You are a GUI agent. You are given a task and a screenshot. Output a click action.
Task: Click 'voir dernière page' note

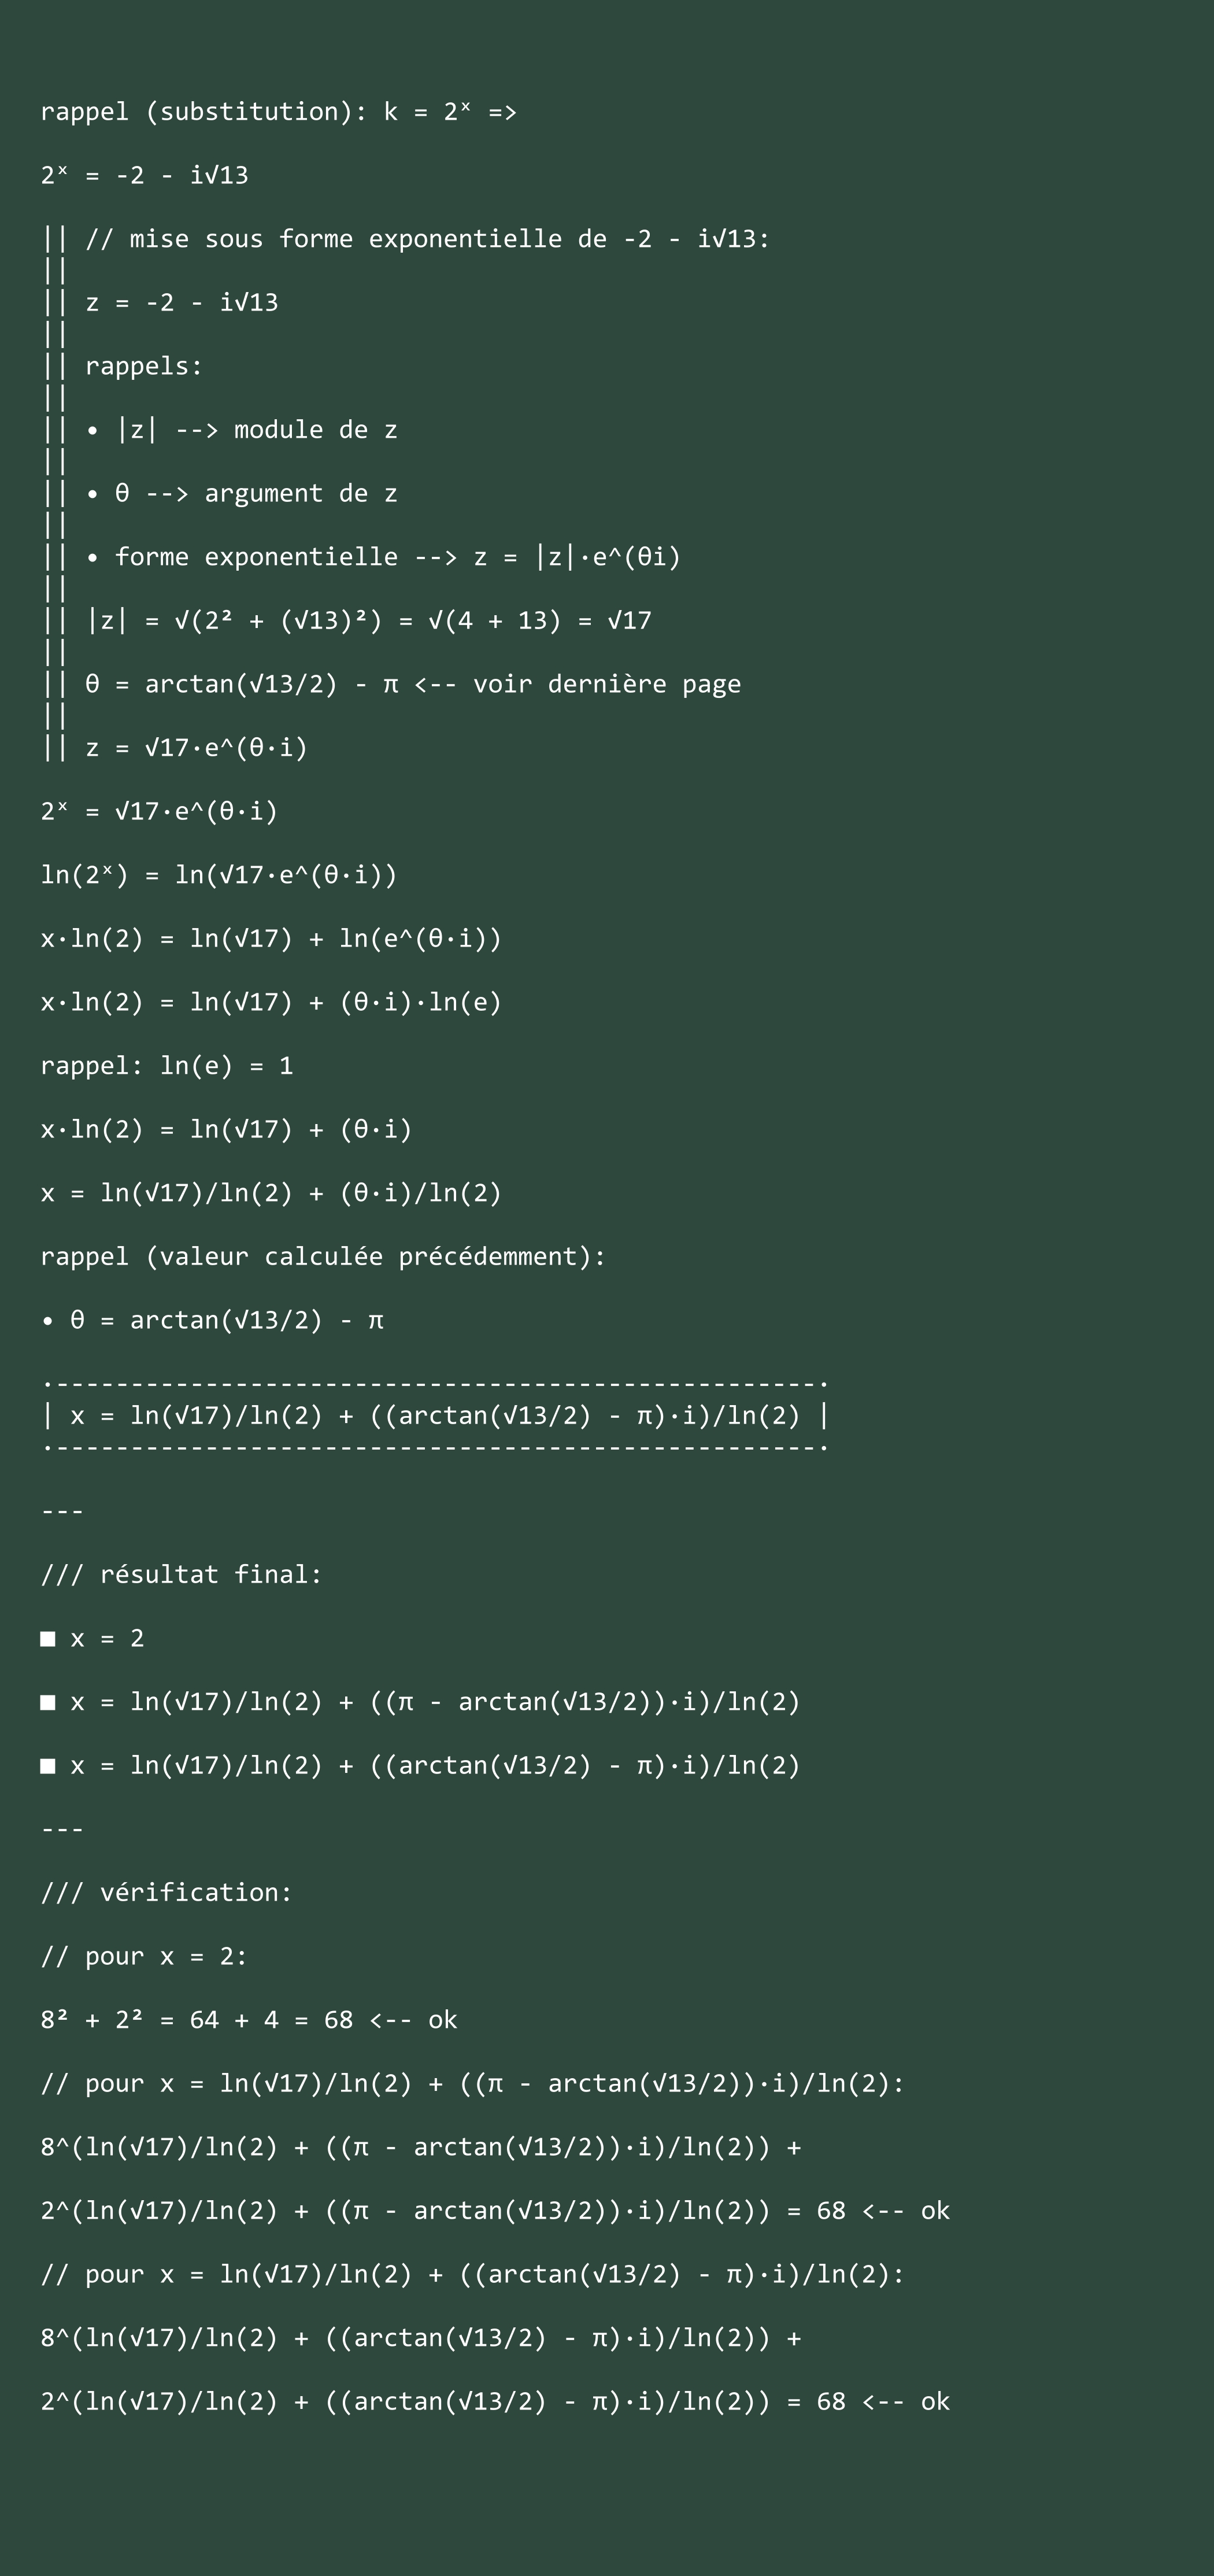tap(607, 684)
